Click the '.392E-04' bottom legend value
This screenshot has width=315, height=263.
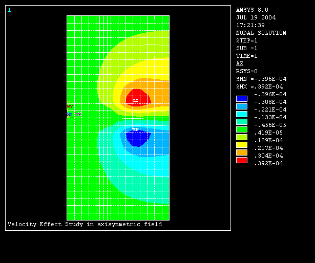(x=268, y=163)
